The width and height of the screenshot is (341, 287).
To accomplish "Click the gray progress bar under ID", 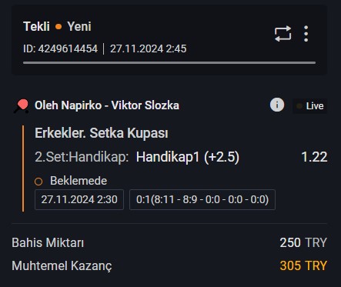I will [169, 62].
